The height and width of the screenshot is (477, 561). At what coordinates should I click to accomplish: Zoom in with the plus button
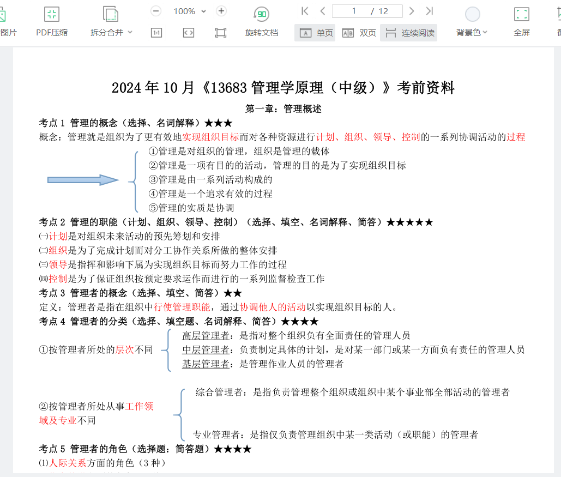coord(221,11)
